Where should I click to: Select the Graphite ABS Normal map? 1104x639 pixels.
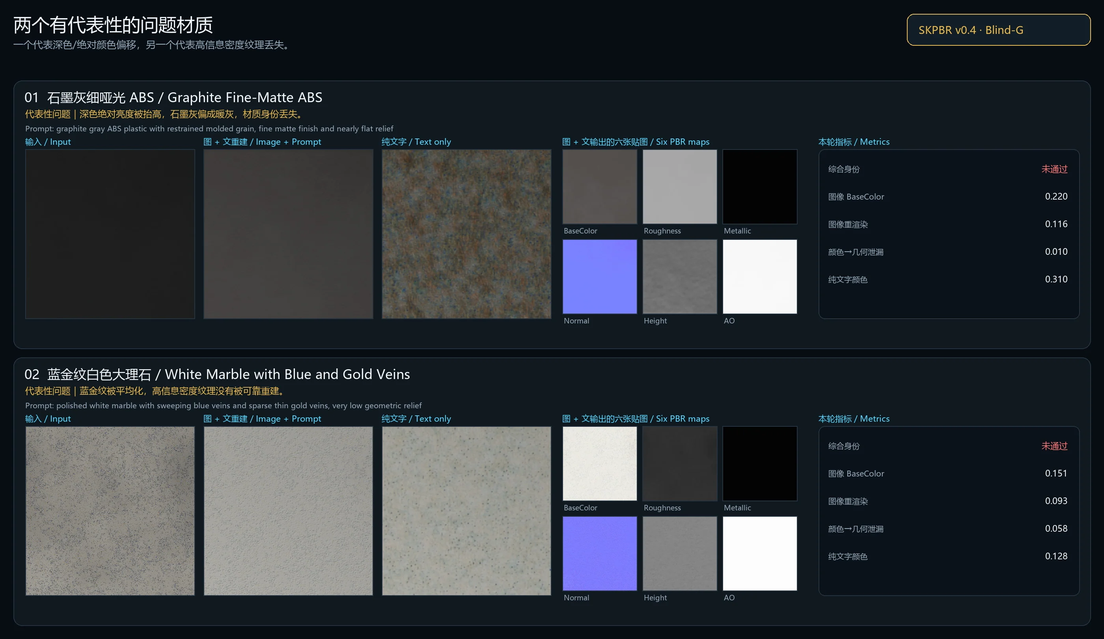tap(600, 277)
